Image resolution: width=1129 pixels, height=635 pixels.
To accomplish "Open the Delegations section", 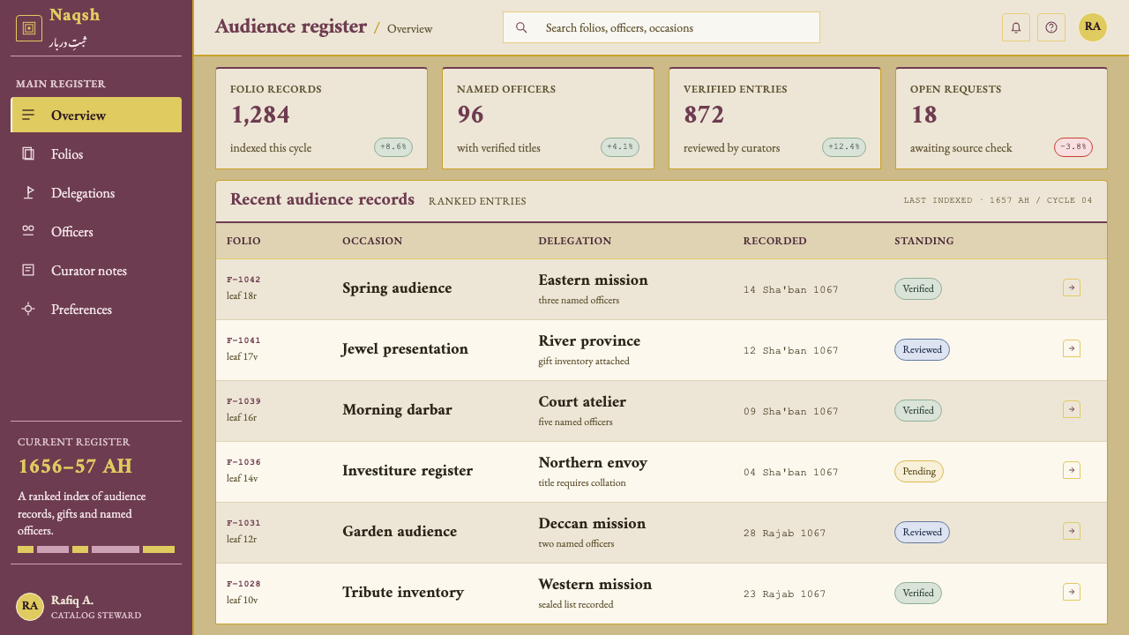I will [96, 193].
